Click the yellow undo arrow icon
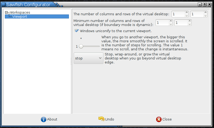This screenshot has width=214, height=128. click(x=101, y=119)
